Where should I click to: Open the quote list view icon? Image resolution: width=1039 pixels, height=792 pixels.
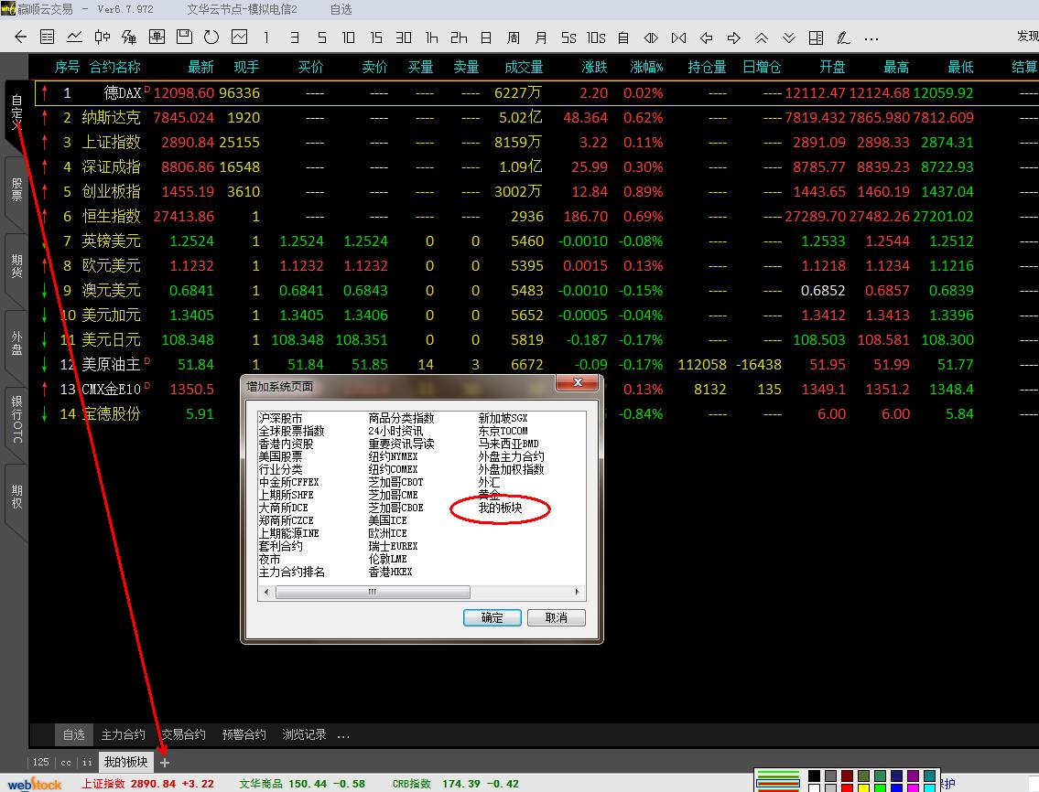pos(48,37)
